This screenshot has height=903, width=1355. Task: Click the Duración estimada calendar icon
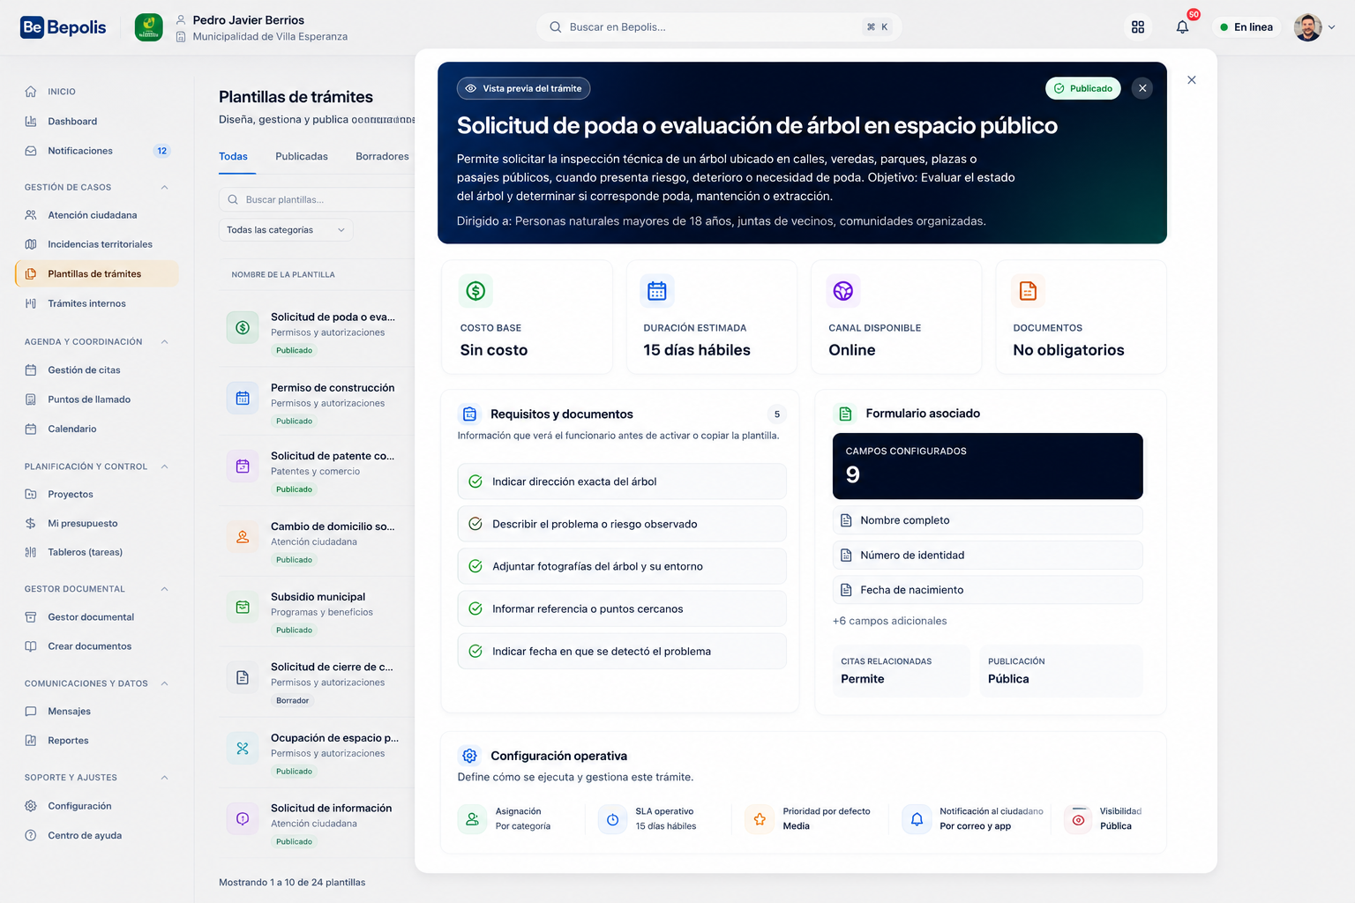(x=657, y=291)
